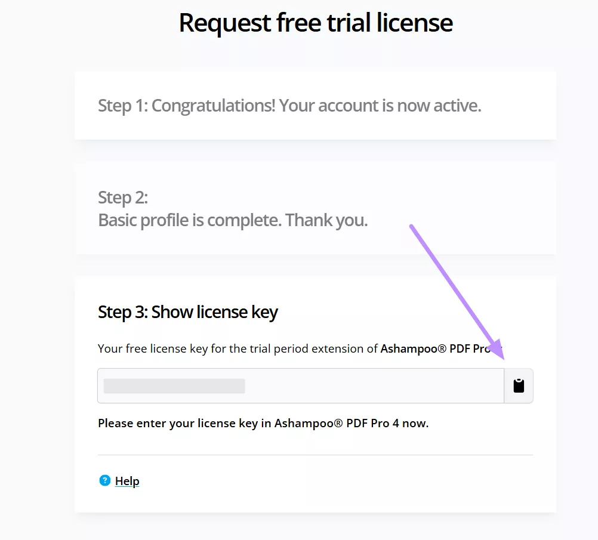Click the Step 3 Show license key heading
The height and width of the screenshot is (540, 598).
pyautogui.click(x=187, y=311)
